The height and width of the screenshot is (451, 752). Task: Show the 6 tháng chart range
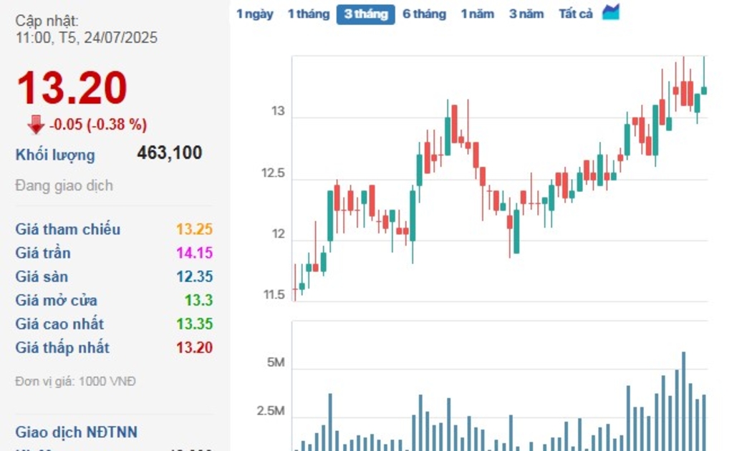(424, 14)
